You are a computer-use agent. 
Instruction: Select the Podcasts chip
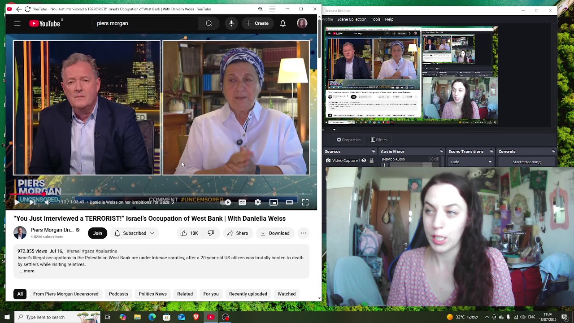(x=118, y=294)
